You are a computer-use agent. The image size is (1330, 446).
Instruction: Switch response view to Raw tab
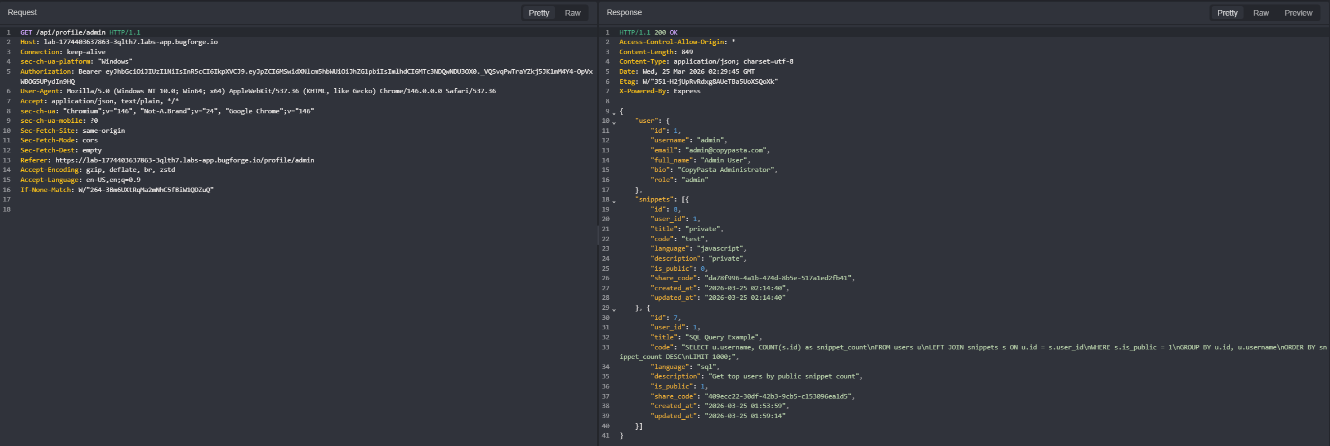pos(1261,13)
